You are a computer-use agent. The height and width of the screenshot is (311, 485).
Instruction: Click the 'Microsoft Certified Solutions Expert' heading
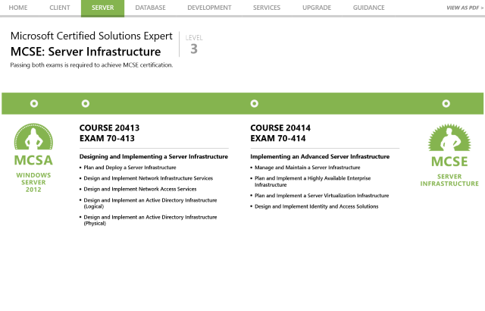pyautogui.click(x=92, y=36)
